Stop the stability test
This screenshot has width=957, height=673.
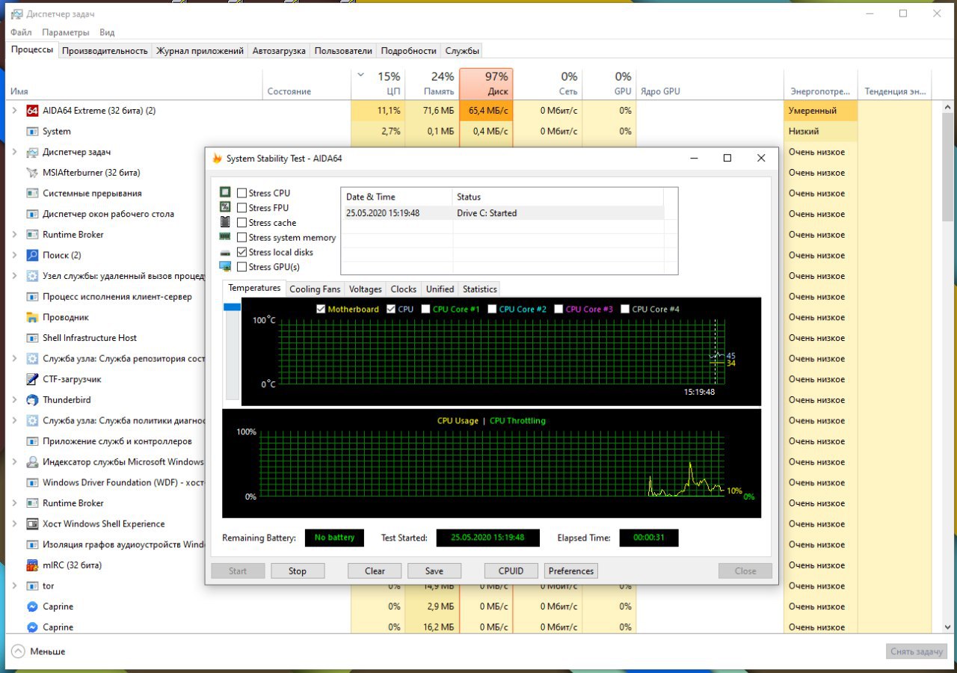298,571
